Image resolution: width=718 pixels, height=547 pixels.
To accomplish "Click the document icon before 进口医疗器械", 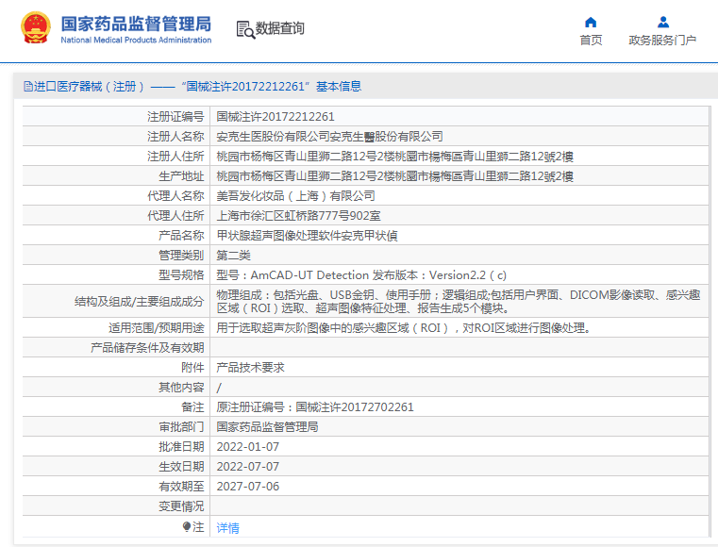I will [28, 86].
